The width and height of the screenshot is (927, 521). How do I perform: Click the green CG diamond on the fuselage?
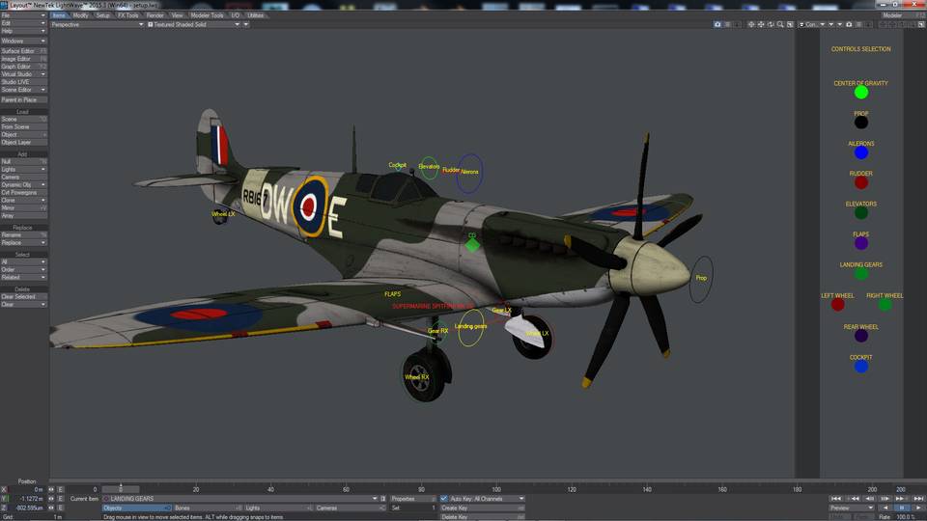coord(472,244)
